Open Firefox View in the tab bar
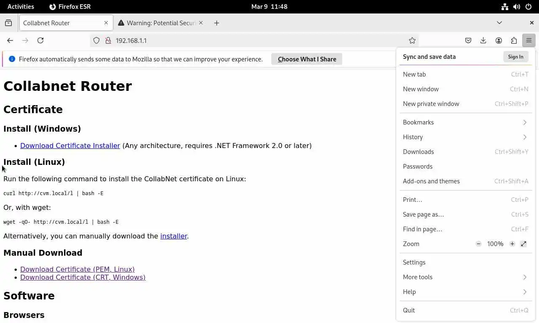539x323 pixels. click(8, 23)
